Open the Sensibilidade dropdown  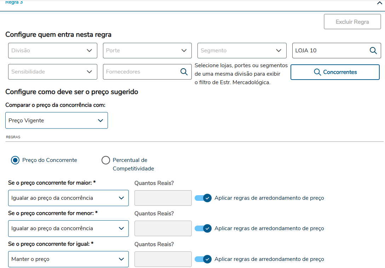(53, 72)
